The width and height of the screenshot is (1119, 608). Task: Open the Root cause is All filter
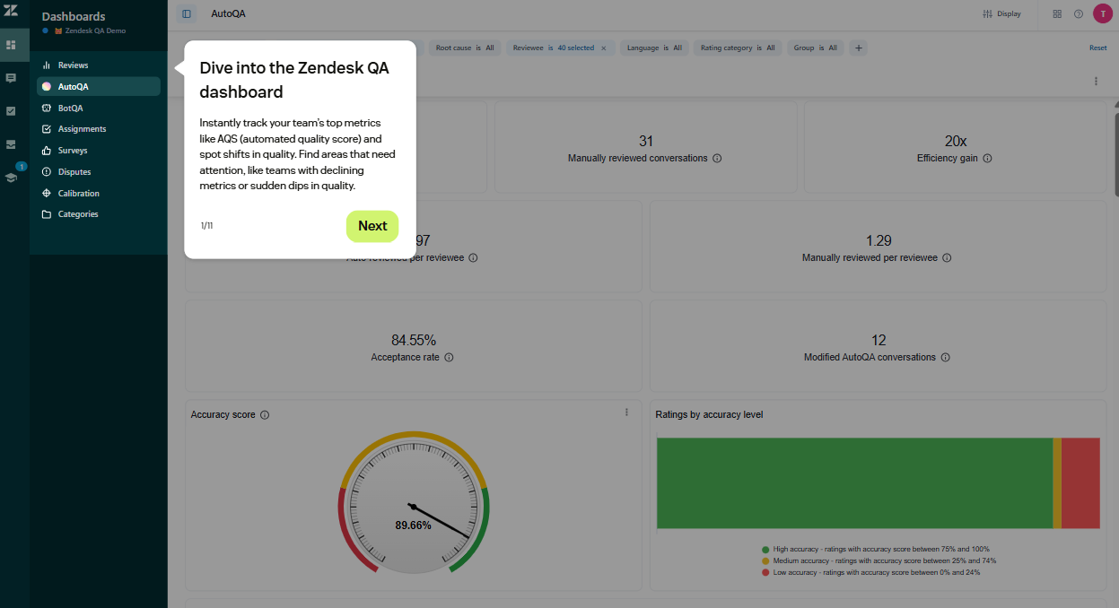(x=465, y=48)
